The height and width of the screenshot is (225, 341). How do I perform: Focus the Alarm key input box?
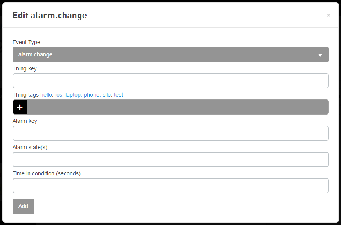pyautogui.click(x=170, y=133)
